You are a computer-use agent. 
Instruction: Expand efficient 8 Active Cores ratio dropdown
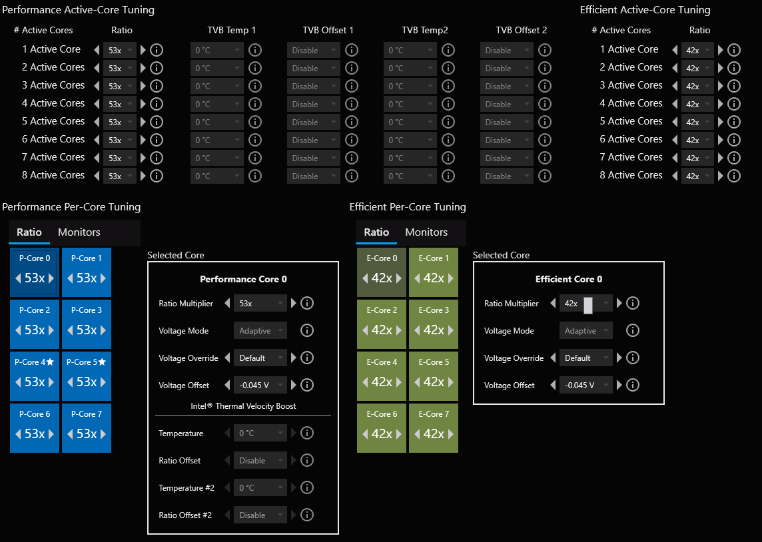697,176
